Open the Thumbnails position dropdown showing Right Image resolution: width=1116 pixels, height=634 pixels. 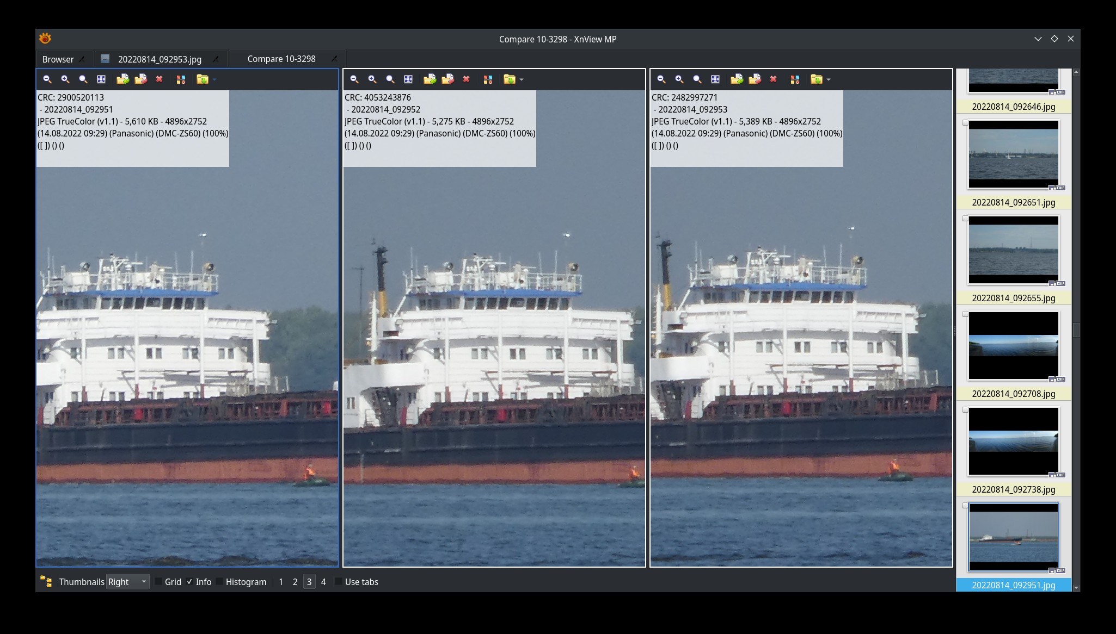pos(127,582)
